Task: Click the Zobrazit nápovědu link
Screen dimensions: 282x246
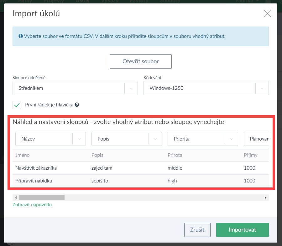Action: (32, 205)
